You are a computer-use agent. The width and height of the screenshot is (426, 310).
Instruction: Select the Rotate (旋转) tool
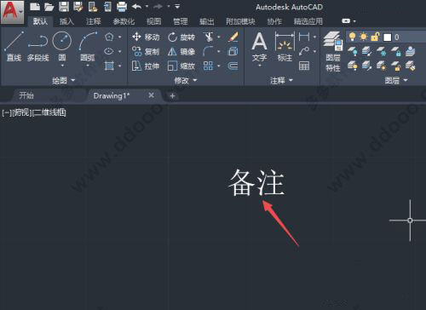tap(181, 37)
